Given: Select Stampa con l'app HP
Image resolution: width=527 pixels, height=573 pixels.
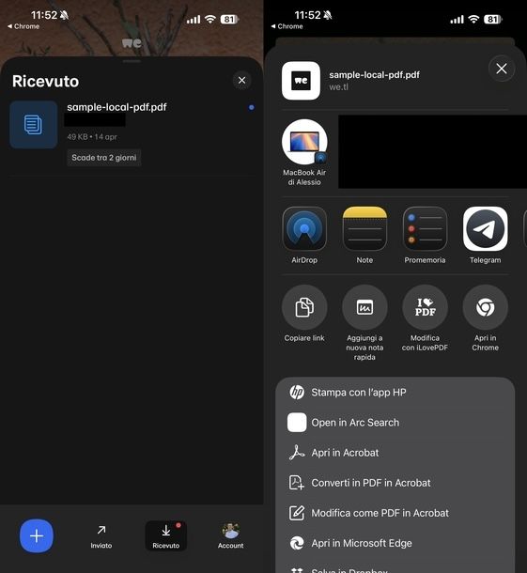Looking at the screenshot, I should coord(395,393).
